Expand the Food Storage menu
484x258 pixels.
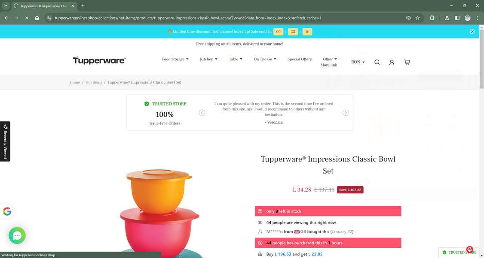pyautogui.click(x=175, y=59)
